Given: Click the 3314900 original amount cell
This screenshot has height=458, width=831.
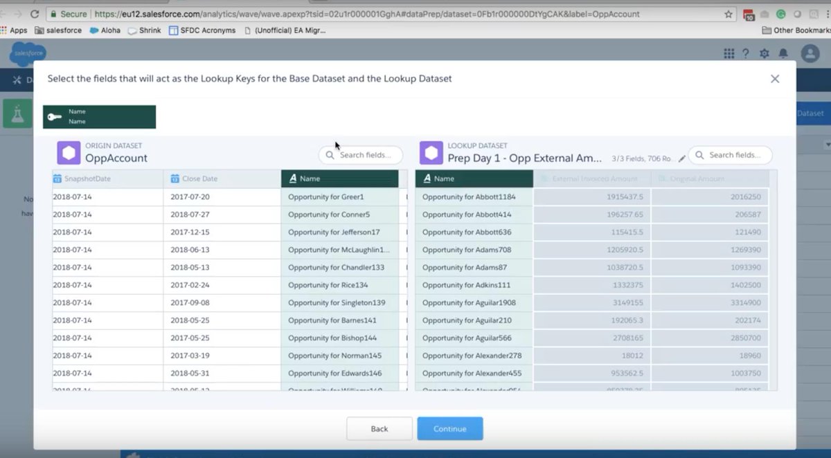Looking at the screenshot, I should coord(710,303).
